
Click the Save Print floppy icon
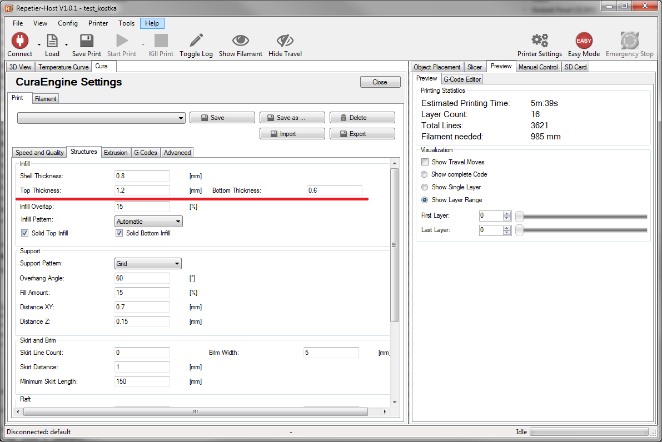pyautogui.click(x=86, y=41)
